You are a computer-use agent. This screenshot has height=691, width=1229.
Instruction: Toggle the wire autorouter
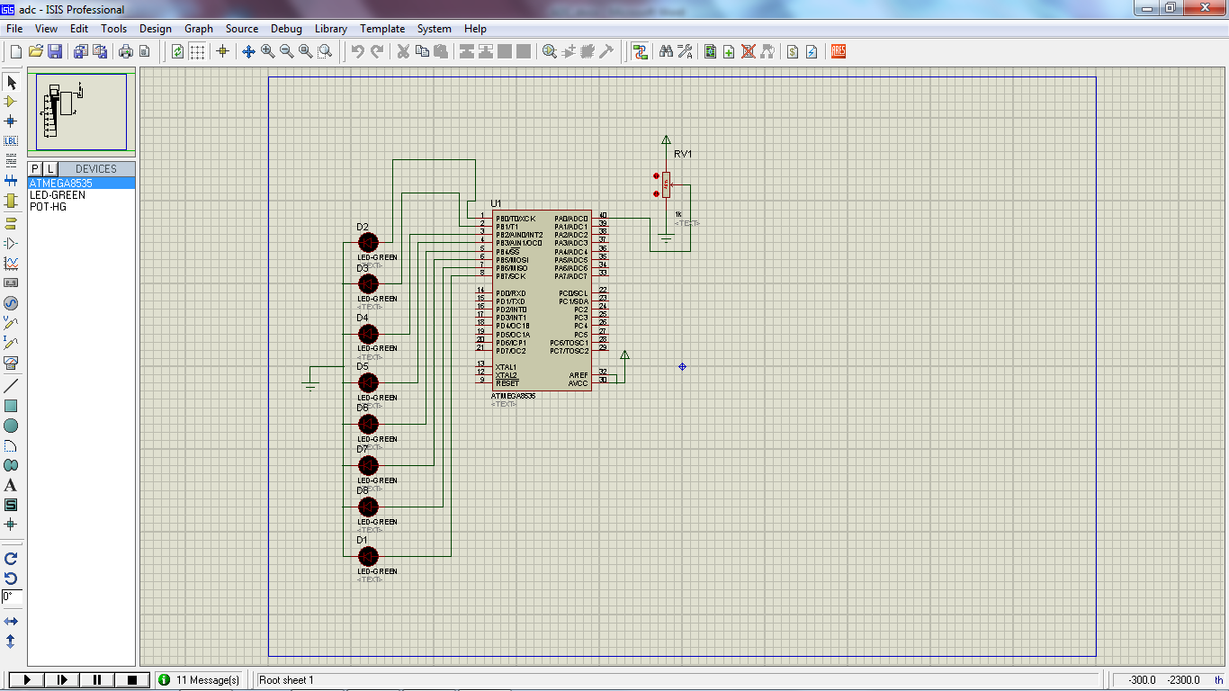click(641, 51)
